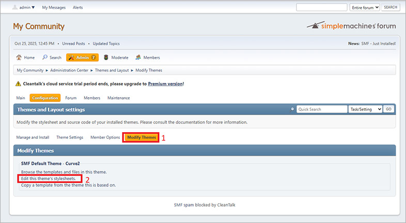
Task: Select the Modify Themes tab
Action: pos(142,137)
